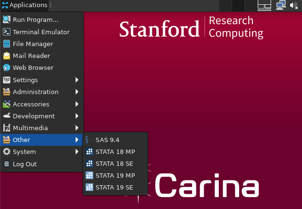
Task: Open the Applications menu button
Action: pyautogui.click(x=24, y=5)
